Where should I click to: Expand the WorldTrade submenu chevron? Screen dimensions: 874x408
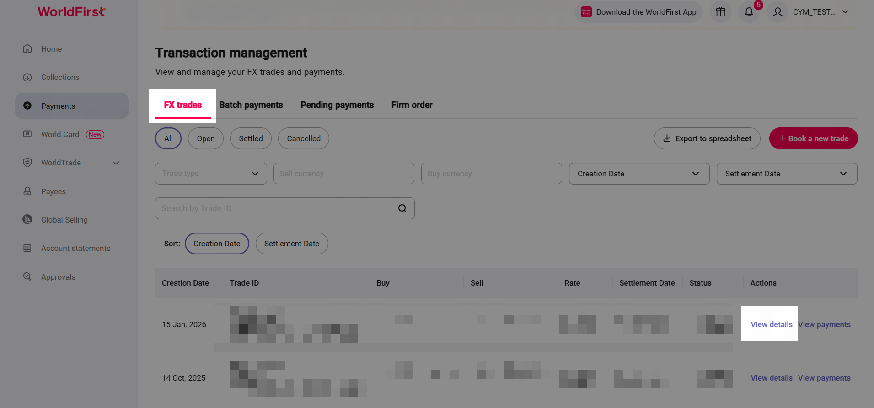116,163
